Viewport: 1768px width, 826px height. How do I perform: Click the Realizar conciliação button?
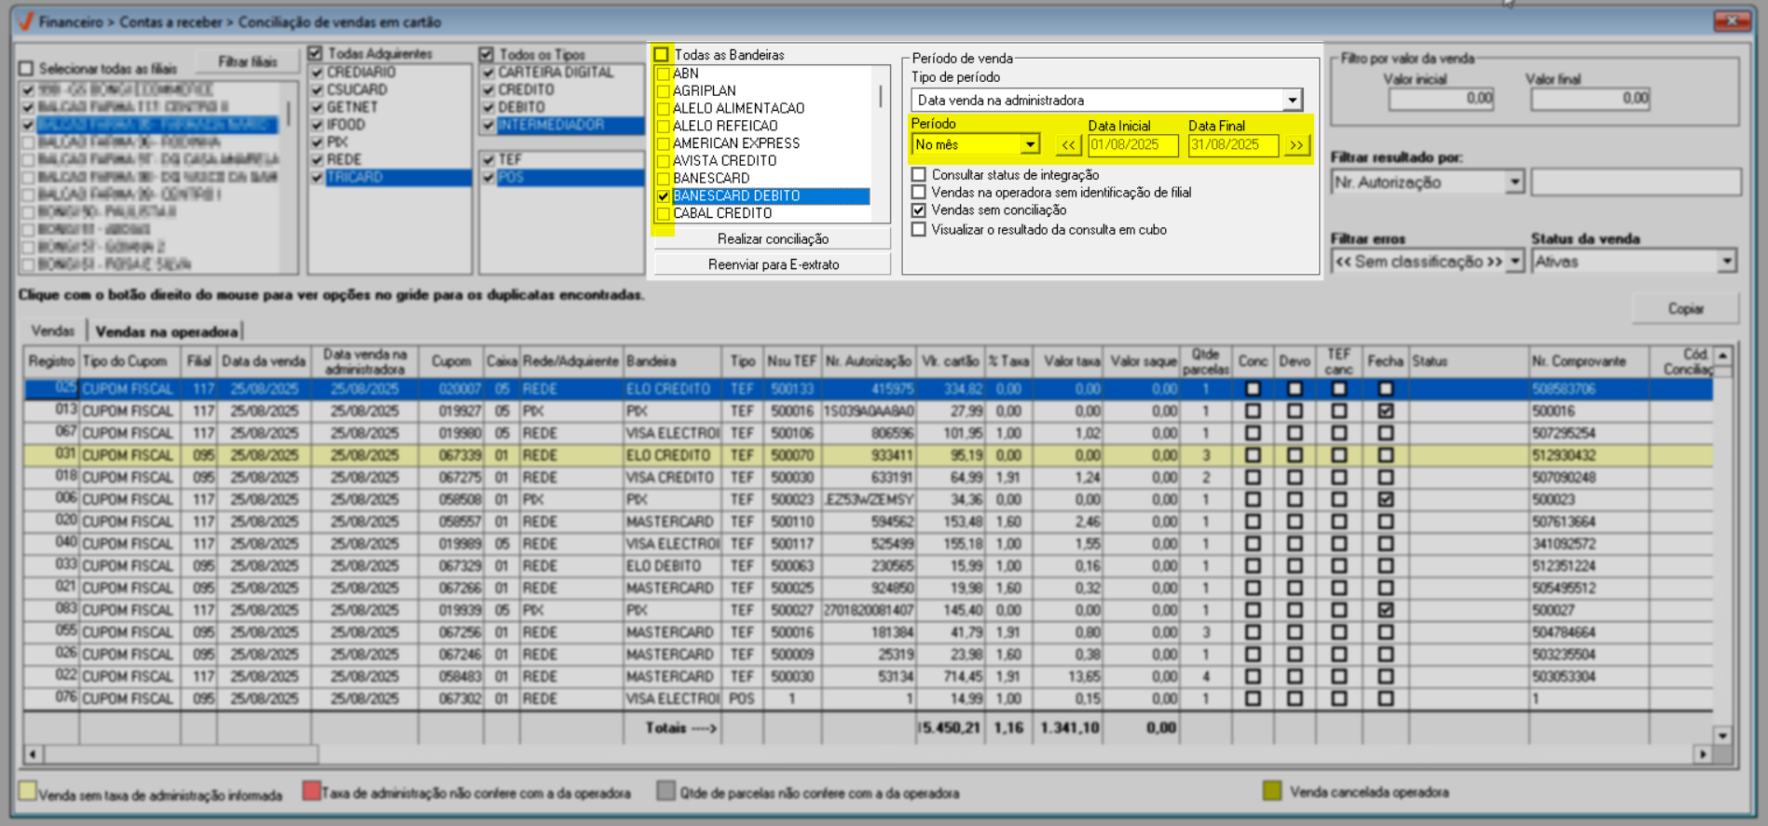tap(772, 239)
